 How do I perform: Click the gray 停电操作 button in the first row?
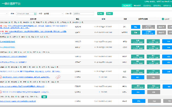click(148, 27)
